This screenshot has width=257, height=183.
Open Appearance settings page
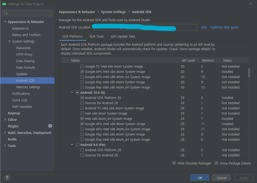tap(20, 28)
